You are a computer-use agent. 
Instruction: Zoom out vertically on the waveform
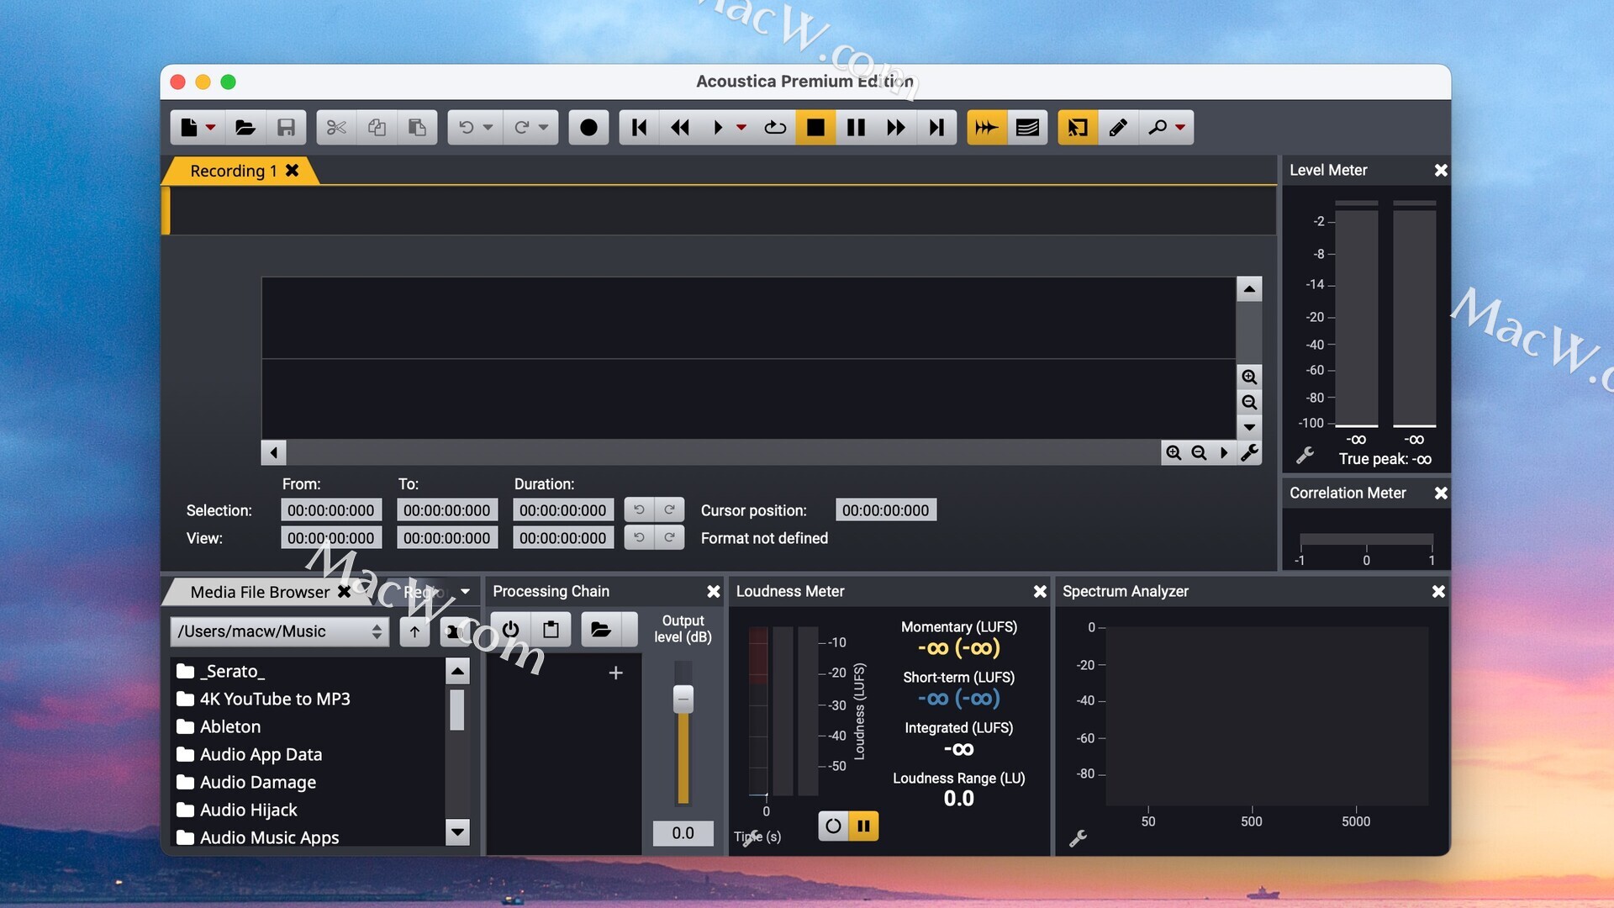tap(1249, 402)
